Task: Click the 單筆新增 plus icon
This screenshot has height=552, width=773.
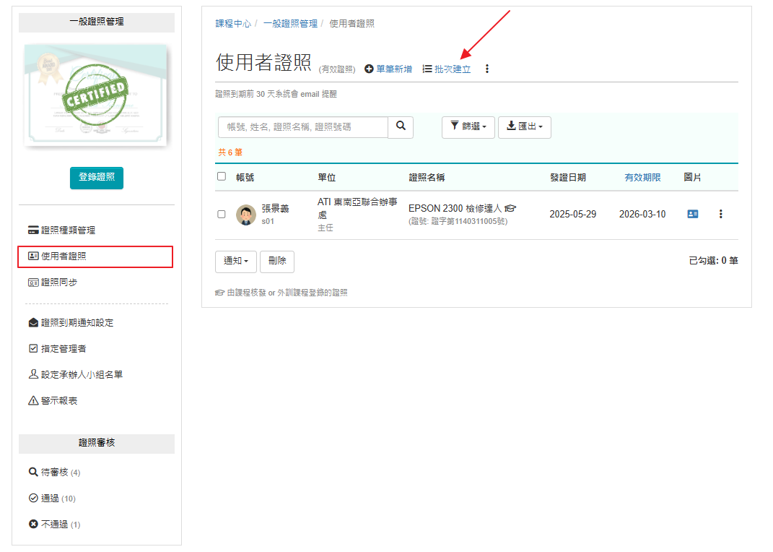Action: pos(369,69)
